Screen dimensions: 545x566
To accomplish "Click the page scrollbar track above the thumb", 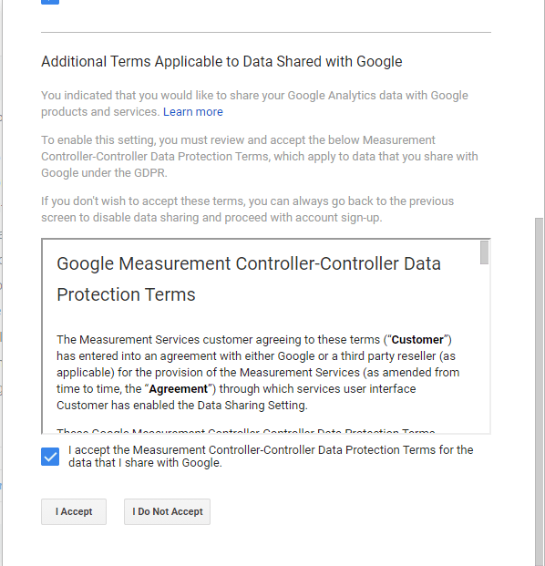I will pyautogui.click(x=540, y=108).
